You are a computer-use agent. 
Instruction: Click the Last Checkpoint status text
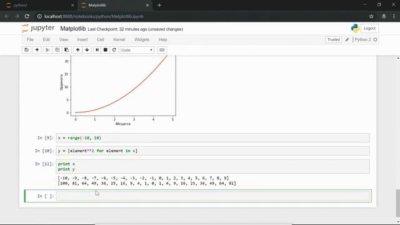[135, 29]
